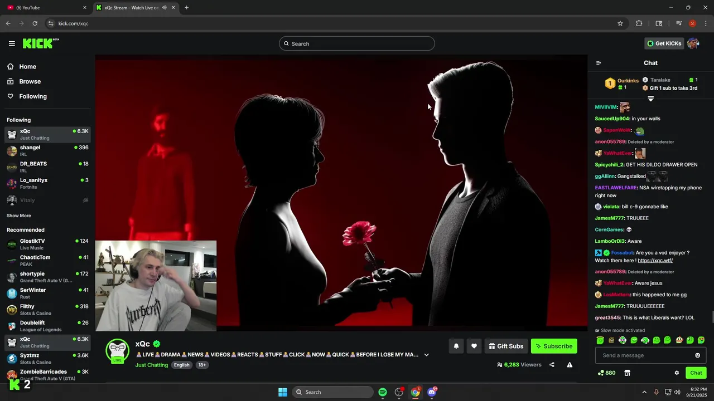This screenshot has height=401, width=714.
Task: Open Discord from the taskbar
Action: (x=431, y=392)
